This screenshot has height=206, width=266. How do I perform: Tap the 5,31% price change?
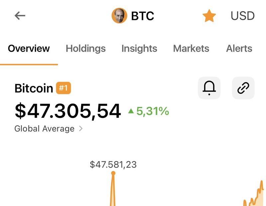153,111
